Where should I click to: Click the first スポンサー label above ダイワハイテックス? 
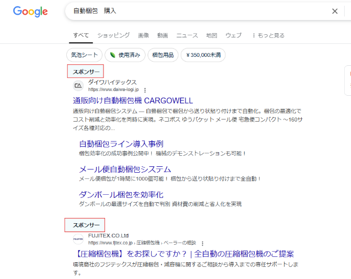coord(86,72)
